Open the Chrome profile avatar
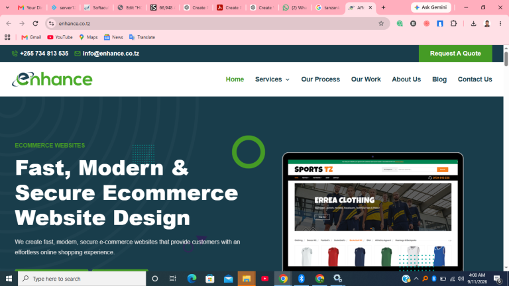 point(487,24)
